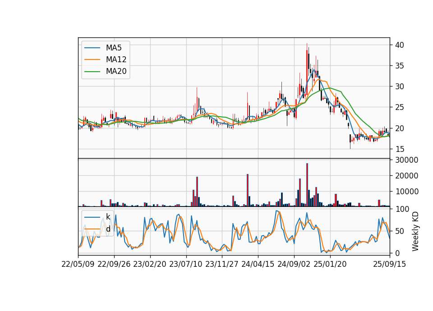
Task: Click the 24/09/02 date tick label
Action: tap(294, 264)
